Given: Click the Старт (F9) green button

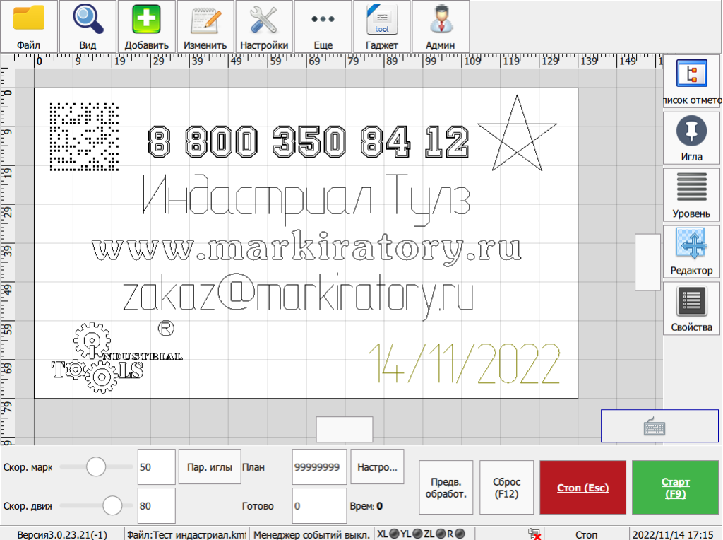Looking at the screenshot, I should point(676,488).
